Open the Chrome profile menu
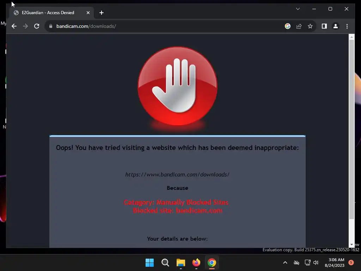The height and width of the screenshot is (271, 361). (x=336, y=26)
